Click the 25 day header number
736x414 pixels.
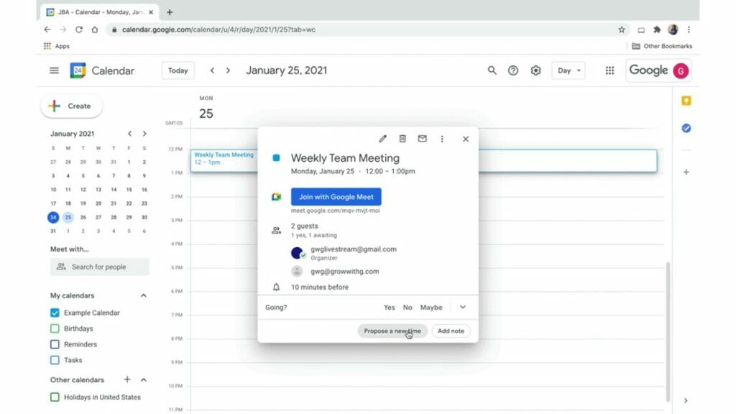point(206,114)
